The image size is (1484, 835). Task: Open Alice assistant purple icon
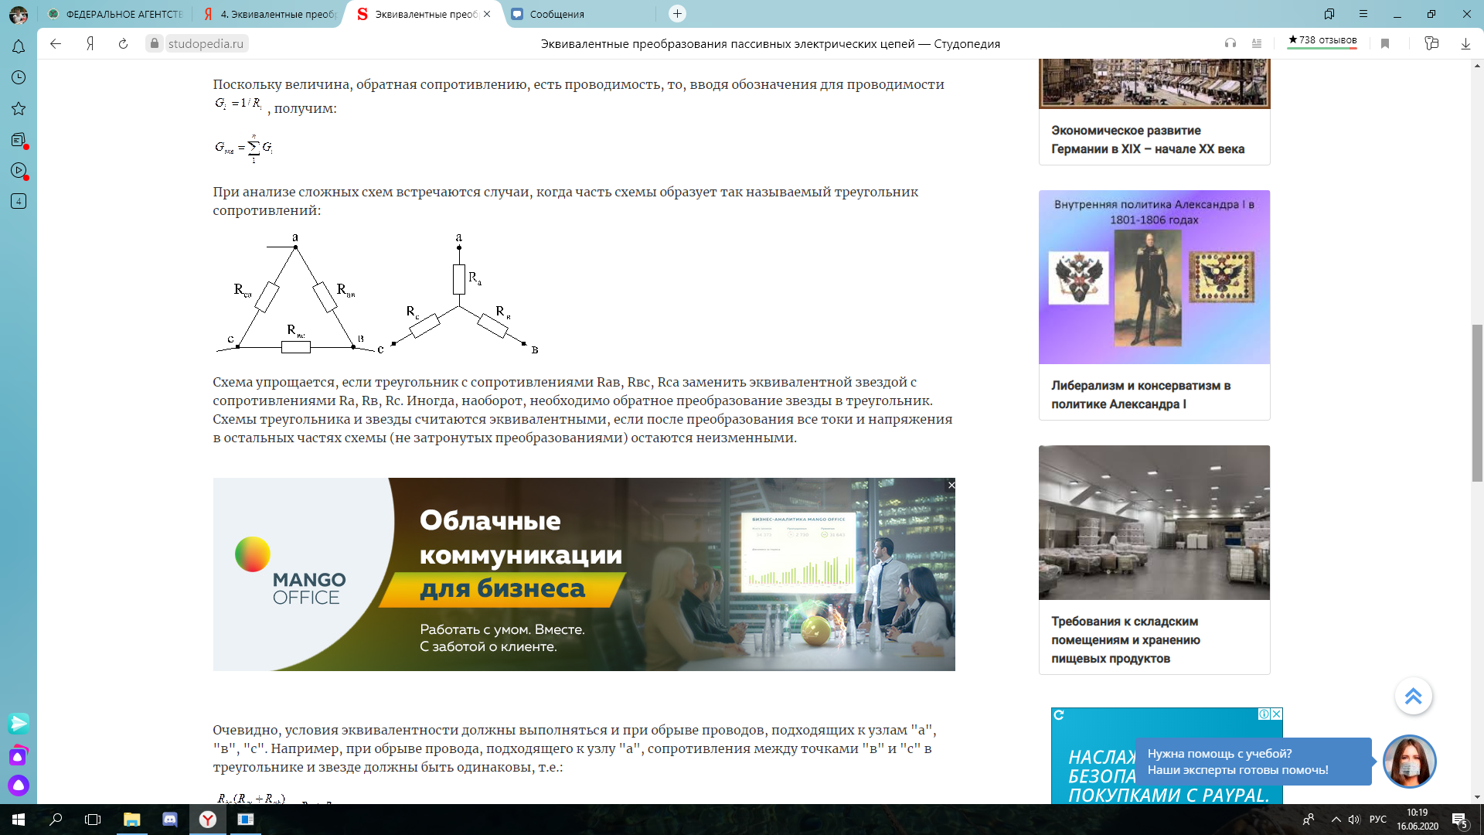[19, 786]
